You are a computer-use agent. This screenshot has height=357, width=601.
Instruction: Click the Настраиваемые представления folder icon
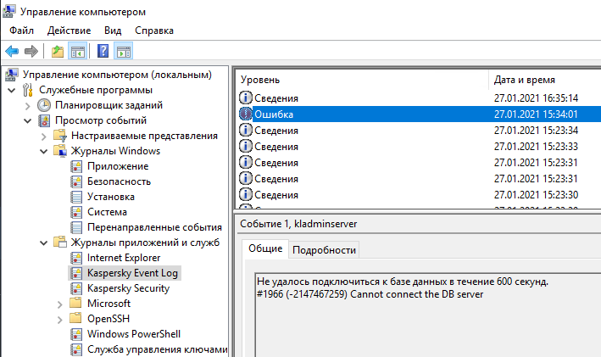[x=60, y=136]
